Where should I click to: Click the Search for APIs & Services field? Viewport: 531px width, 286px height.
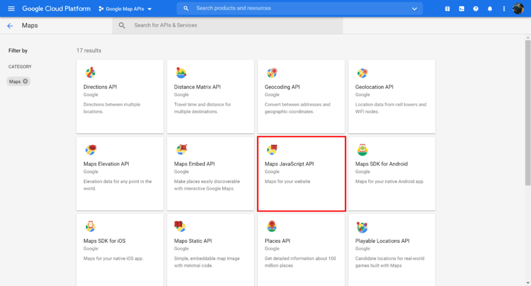(228, 25)
